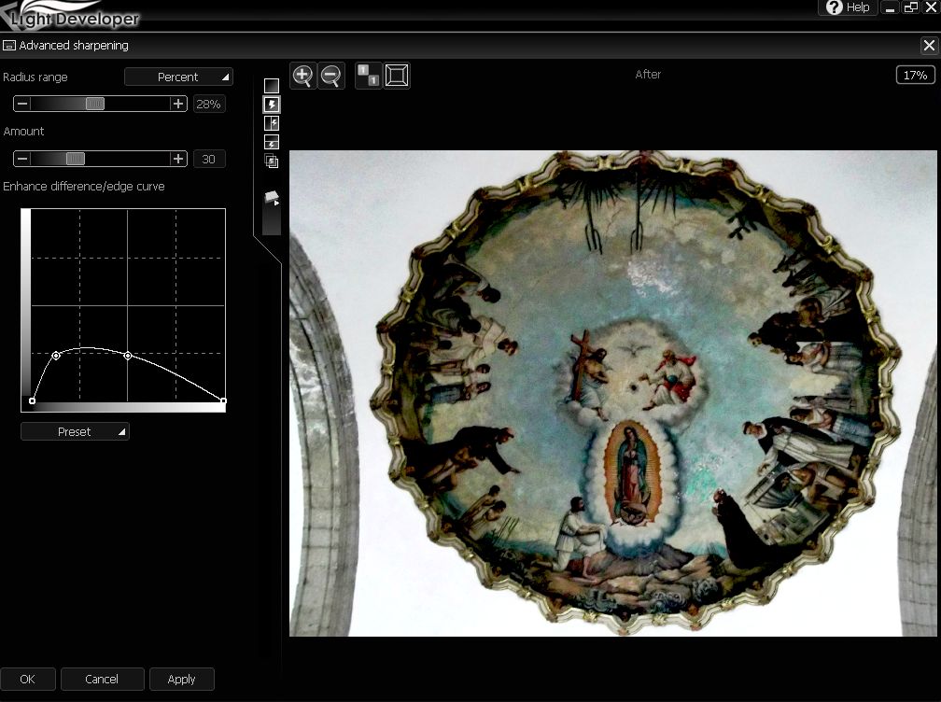Switch to the before-only preview mode
The image size is (941, 702).
tap(272, 86)
